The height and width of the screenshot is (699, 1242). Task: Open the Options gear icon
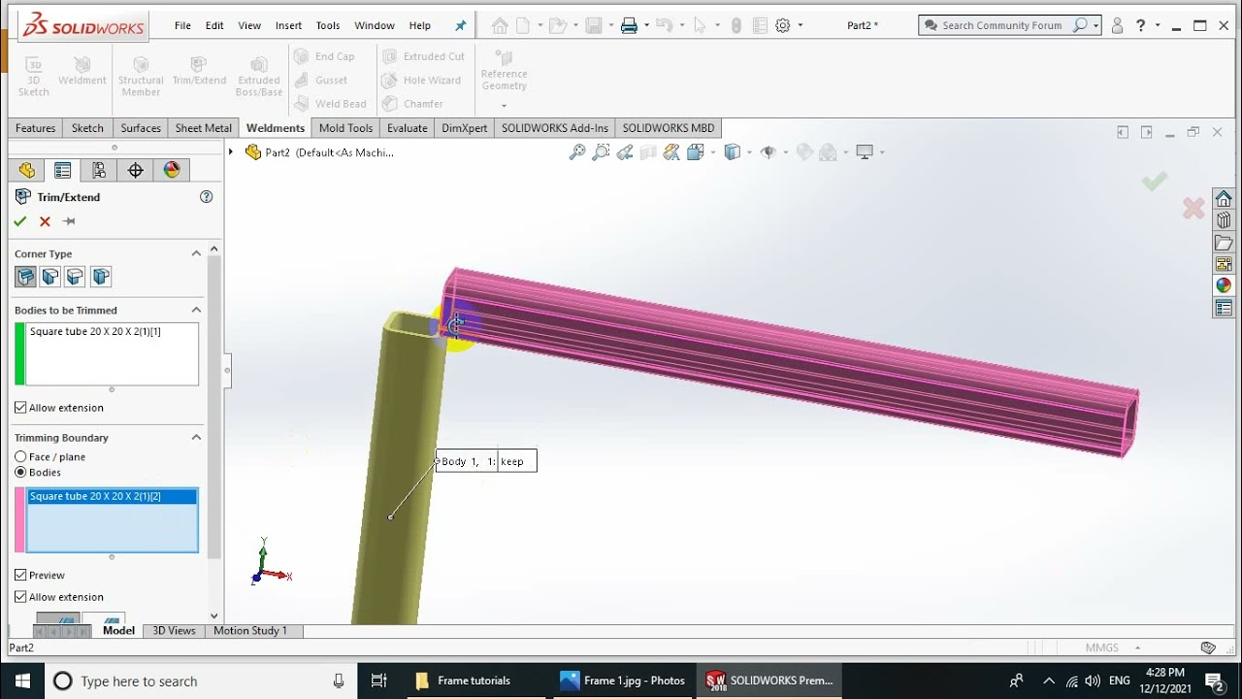[x=783, y=25]
